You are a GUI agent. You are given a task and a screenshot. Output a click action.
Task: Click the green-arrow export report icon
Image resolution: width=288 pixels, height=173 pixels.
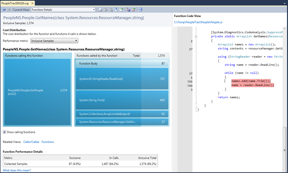click(121, 10)
